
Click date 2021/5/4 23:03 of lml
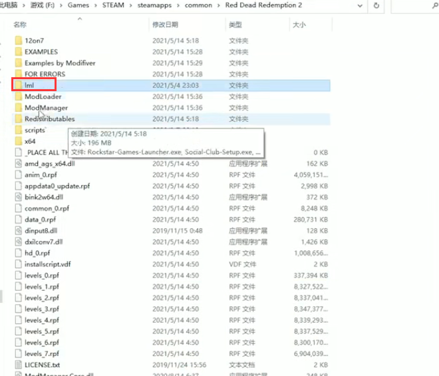pyautogui.click(x=176, y=85)
